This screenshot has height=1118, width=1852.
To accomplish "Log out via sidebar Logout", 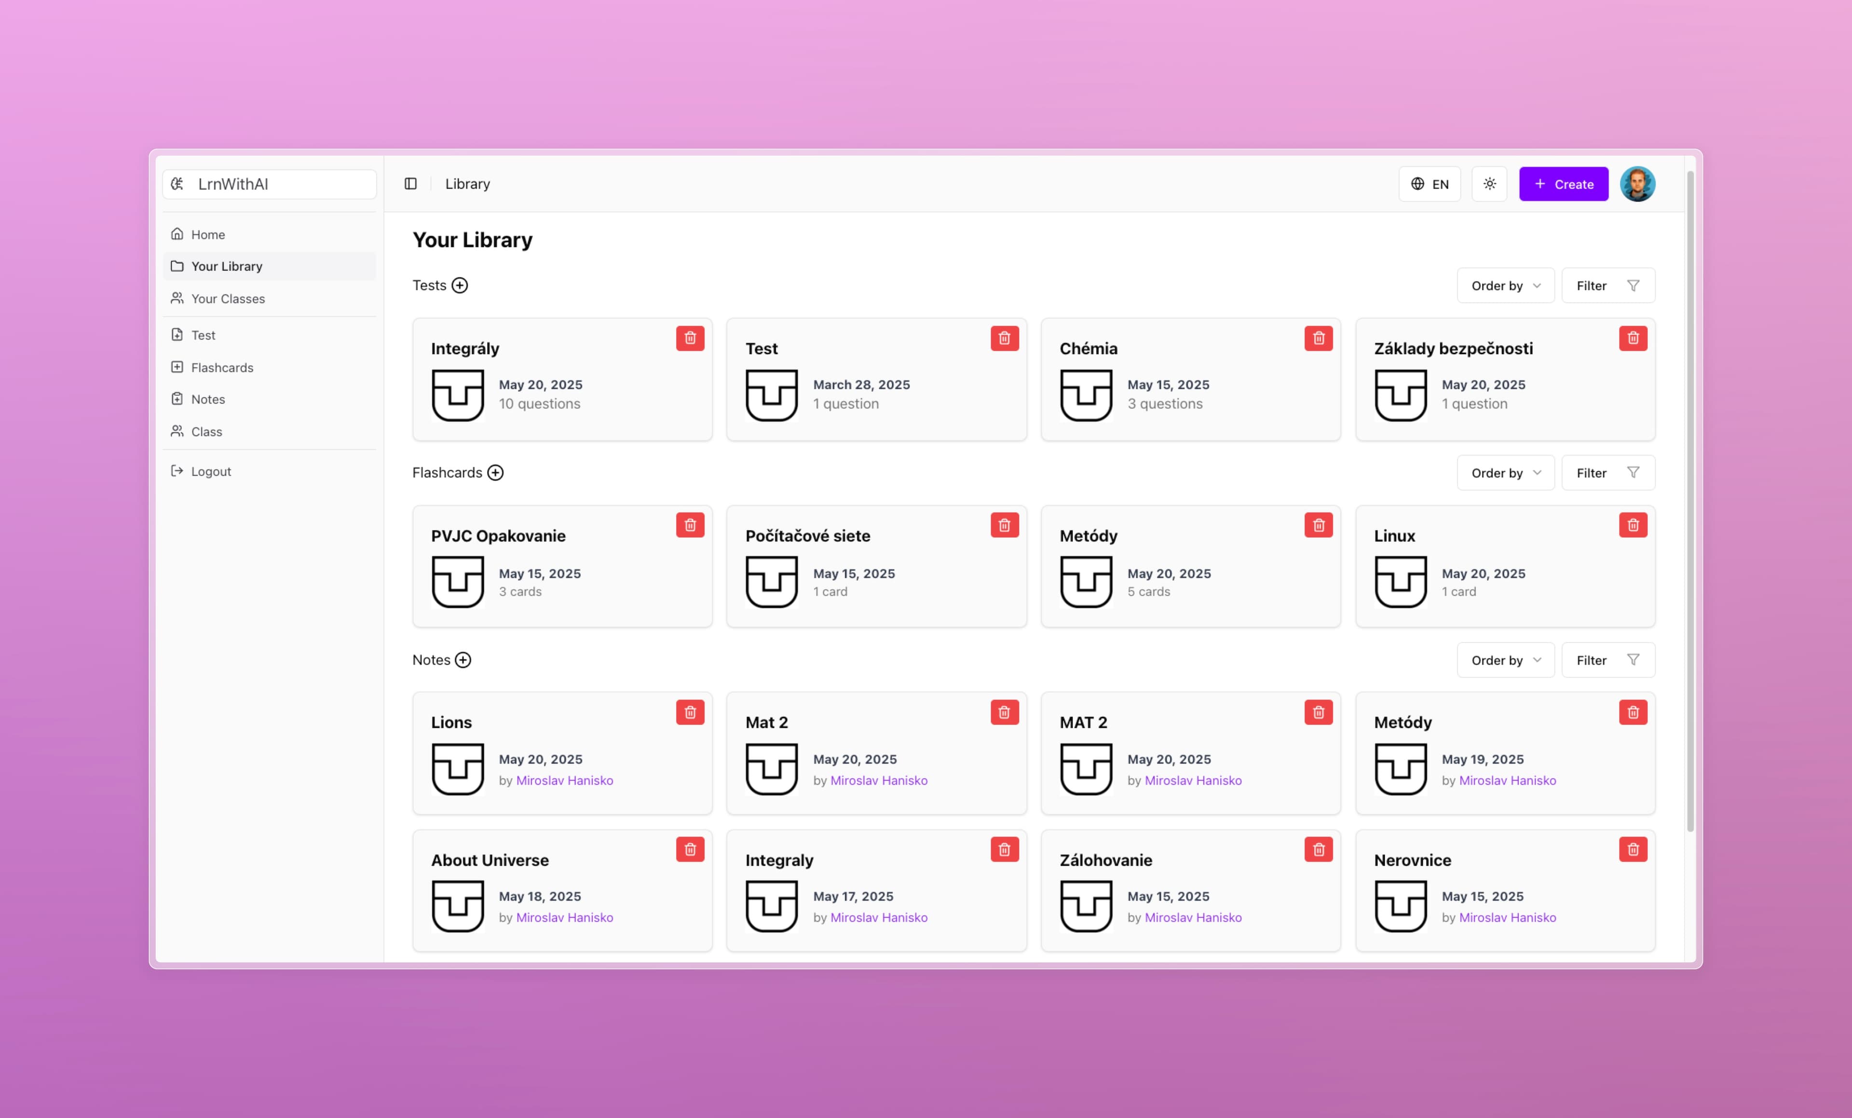I will (269, 471).
